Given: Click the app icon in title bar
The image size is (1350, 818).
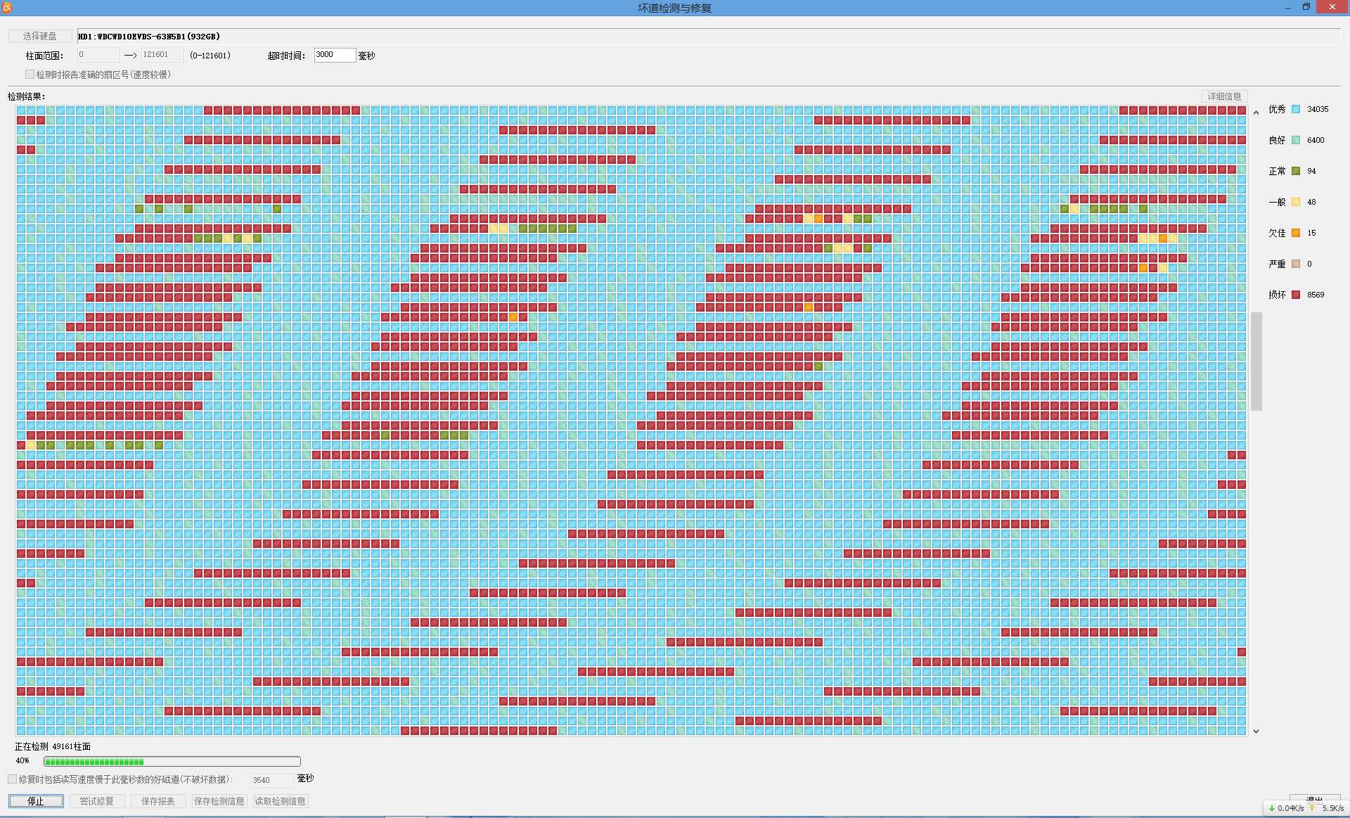Looking at the screenshot, I should tap(6, 7).
